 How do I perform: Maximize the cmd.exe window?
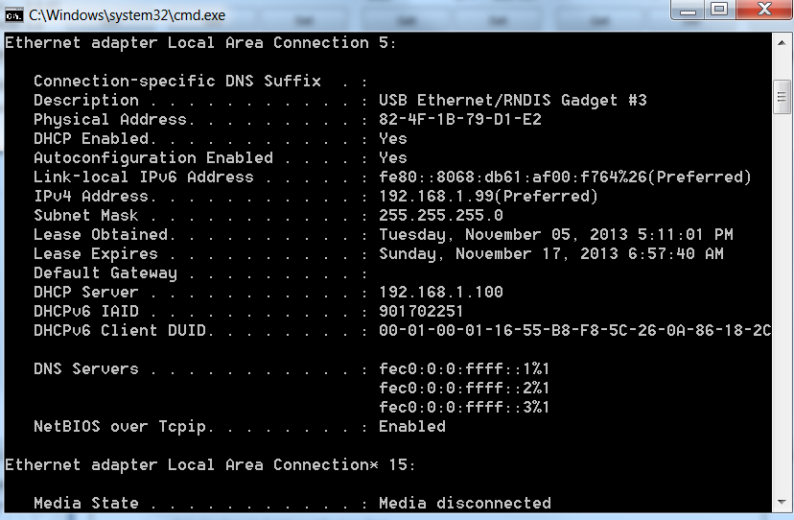pyautogui.click(x=719, y=10)
